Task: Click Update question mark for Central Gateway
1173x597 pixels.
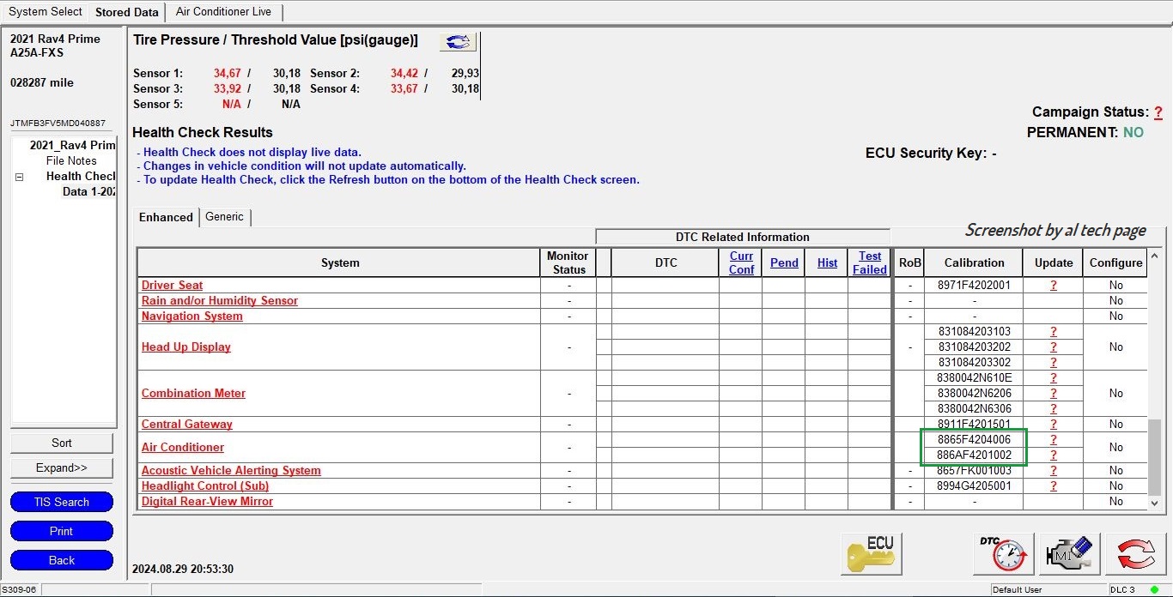Action: tap(1053, 425)
